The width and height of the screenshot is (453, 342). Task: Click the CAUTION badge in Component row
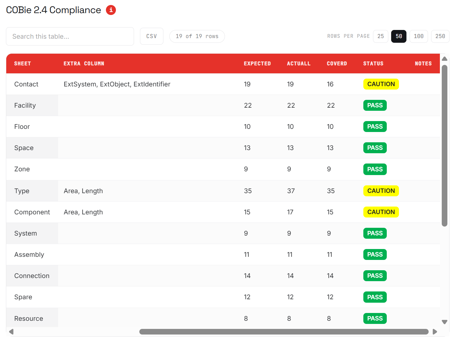[381, 212]
